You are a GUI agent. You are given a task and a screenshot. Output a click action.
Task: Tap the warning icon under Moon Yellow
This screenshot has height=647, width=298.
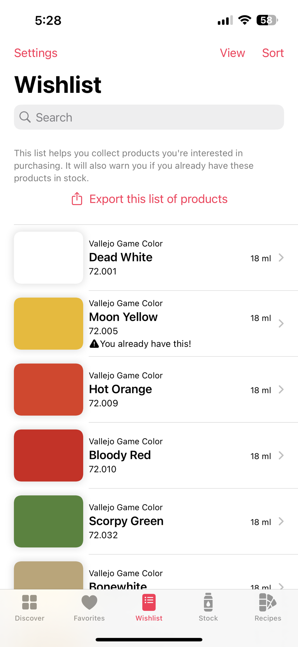[94, 344]
